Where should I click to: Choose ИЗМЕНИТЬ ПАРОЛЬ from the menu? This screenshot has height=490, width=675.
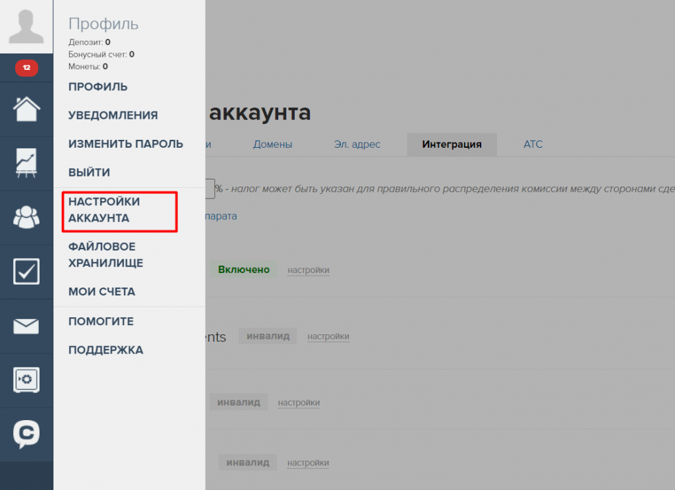point(125,144)
